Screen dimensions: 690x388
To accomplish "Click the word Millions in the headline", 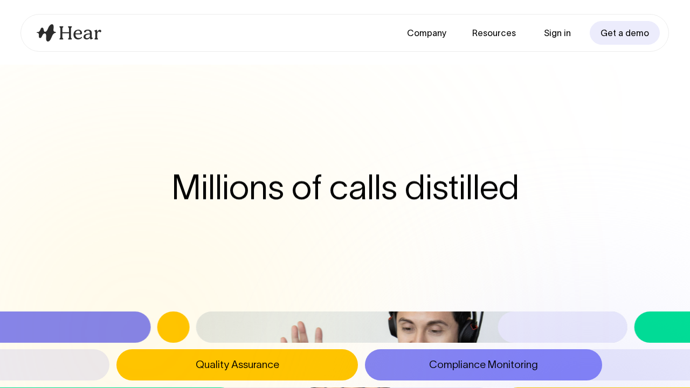I will pos(227,188).
